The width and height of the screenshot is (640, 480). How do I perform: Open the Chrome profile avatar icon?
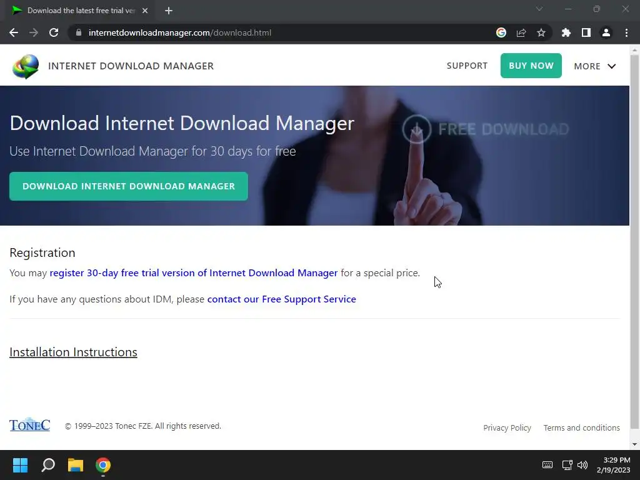click(606, 32)
